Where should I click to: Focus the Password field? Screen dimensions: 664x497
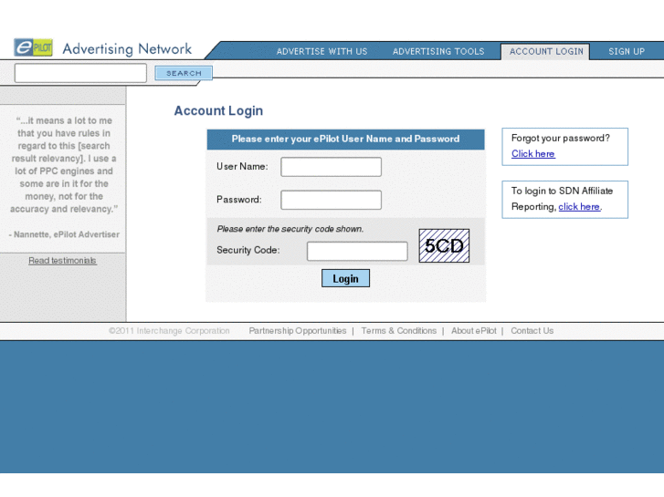point(331,200)
